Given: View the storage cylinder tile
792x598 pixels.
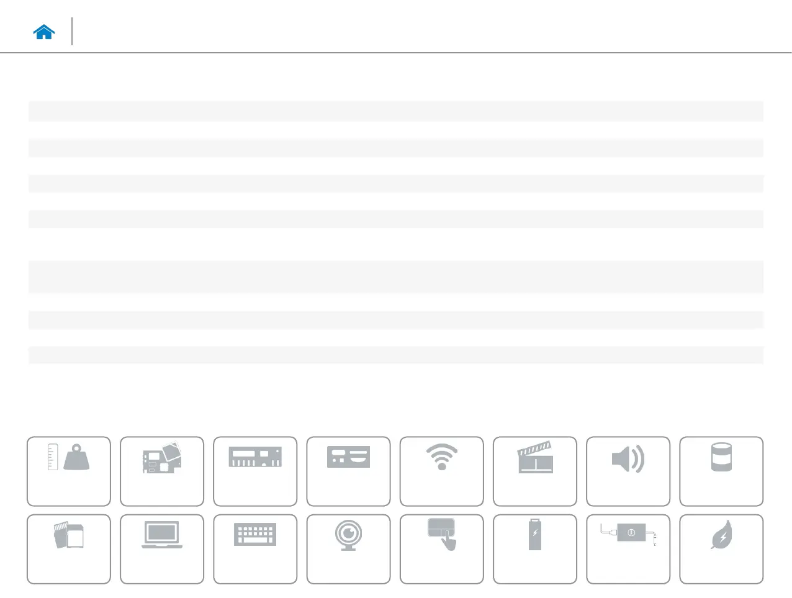Looking at the screenshot, I should point(721,471).
